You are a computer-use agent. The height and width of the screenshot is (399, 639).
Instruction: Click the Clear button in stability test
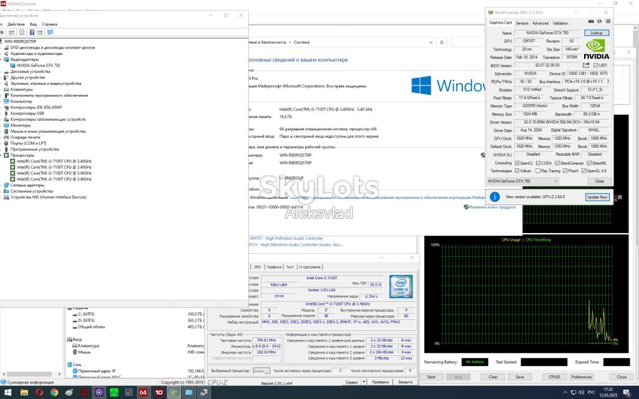point(493,377)
